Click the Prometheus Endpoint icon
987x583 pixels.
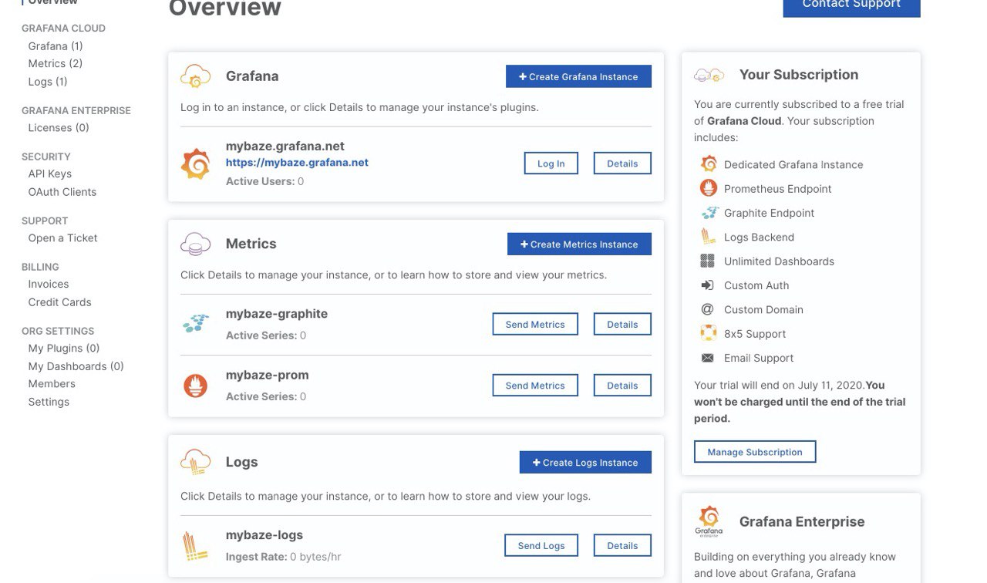708,188
